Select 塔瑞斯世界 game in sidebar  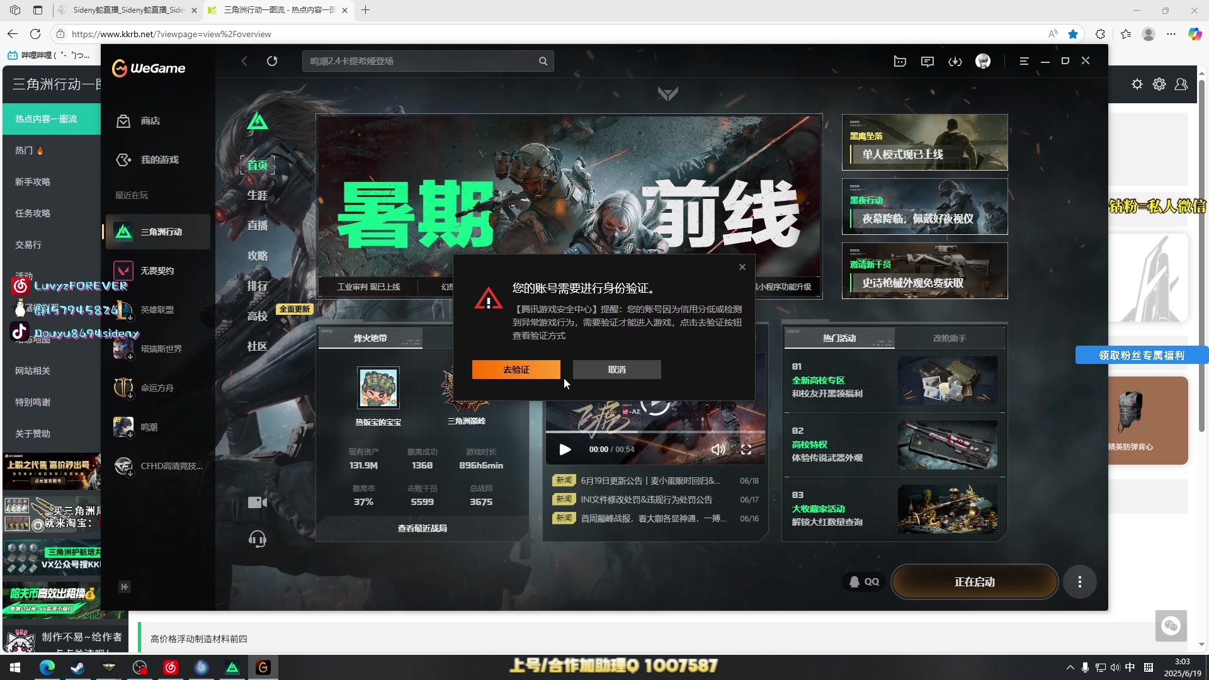[x=158, y=349]
